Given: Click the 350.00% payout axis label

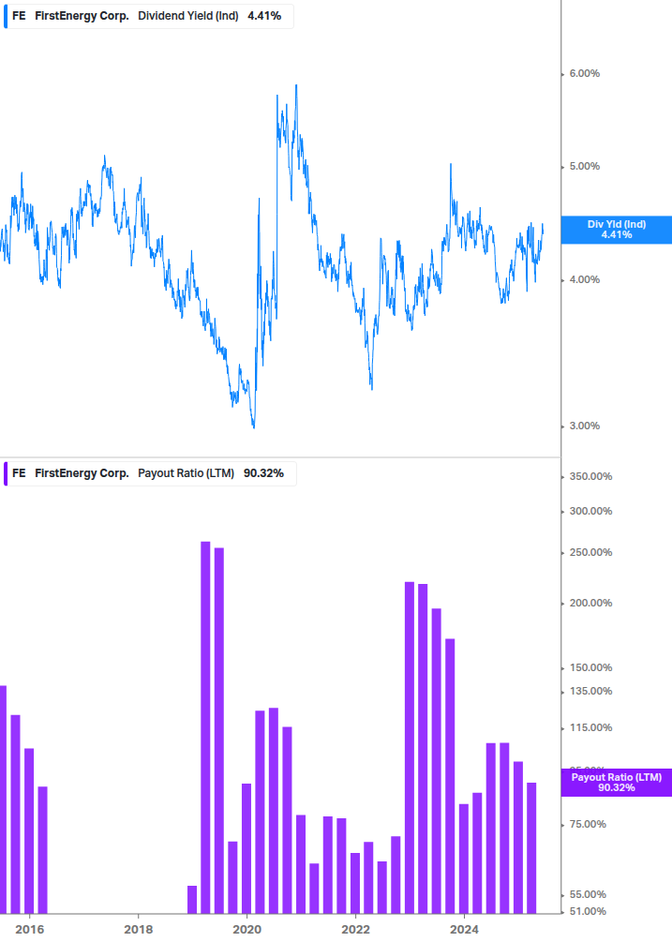Looking at the screenshot, I should pos(590,476).
